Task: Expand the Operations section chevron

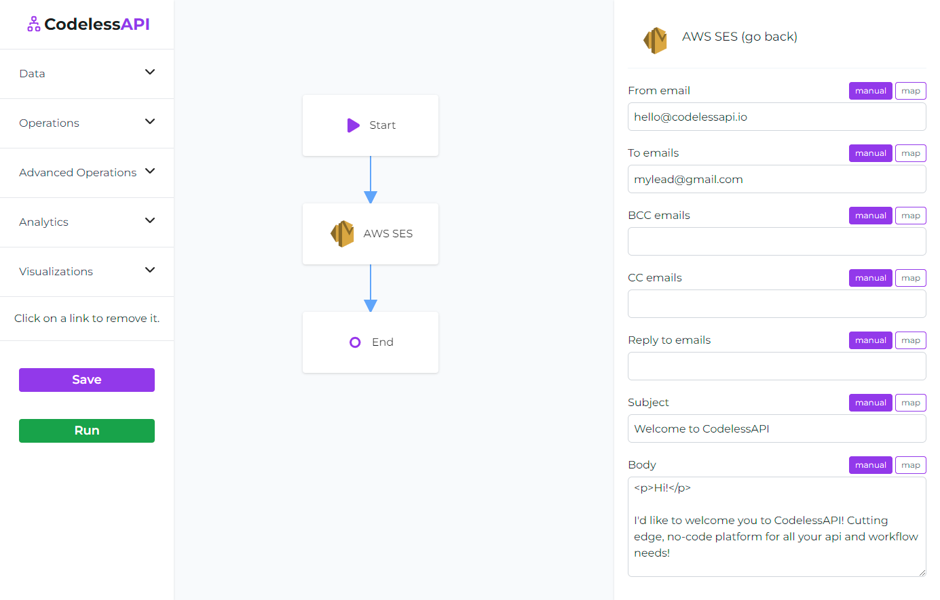Action: [150, 121]
